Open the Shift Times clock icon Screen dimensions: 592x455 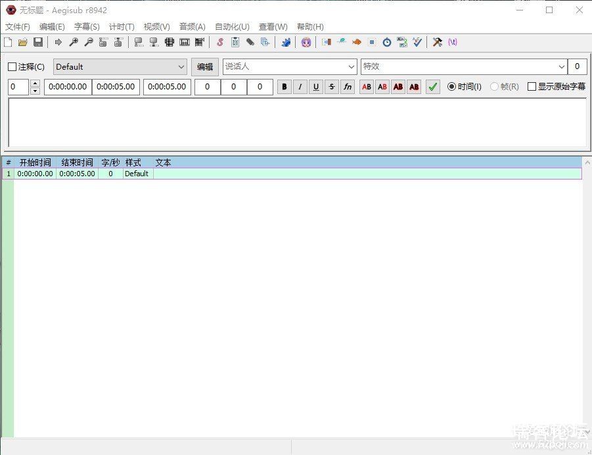pyautogui.click(x=387, y=42)
